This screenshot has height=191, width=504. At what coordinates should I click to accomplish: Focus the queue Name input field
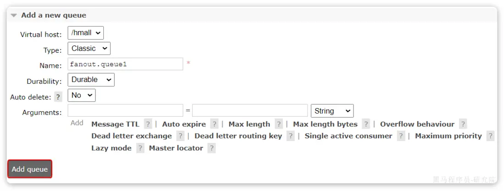tap(125, 64)
